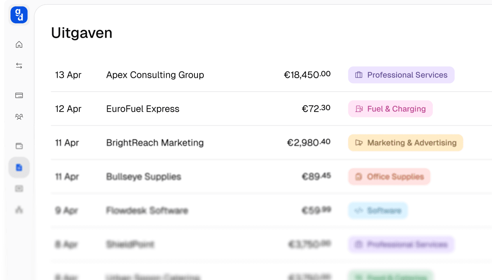Open the wallet icon in sidebar
492x280 pixels.
tap(19, 146)
